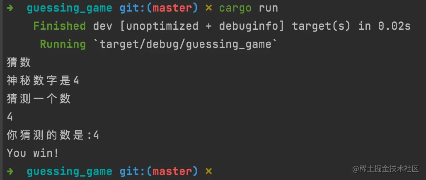This screenshot has height=180, width=426.
Task: Click 'guessing_game' directory name on top line
Action: point(70,9)
